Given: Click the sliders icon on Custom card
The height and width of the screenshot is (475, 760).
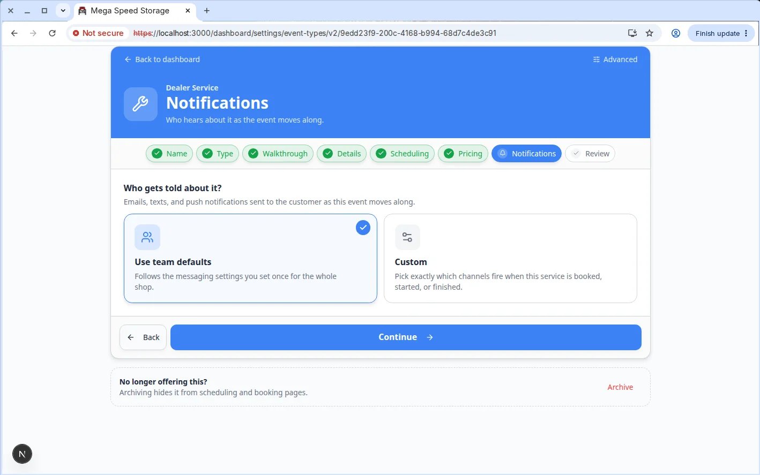Looking at the screenshot, I should tap(407, 237).
